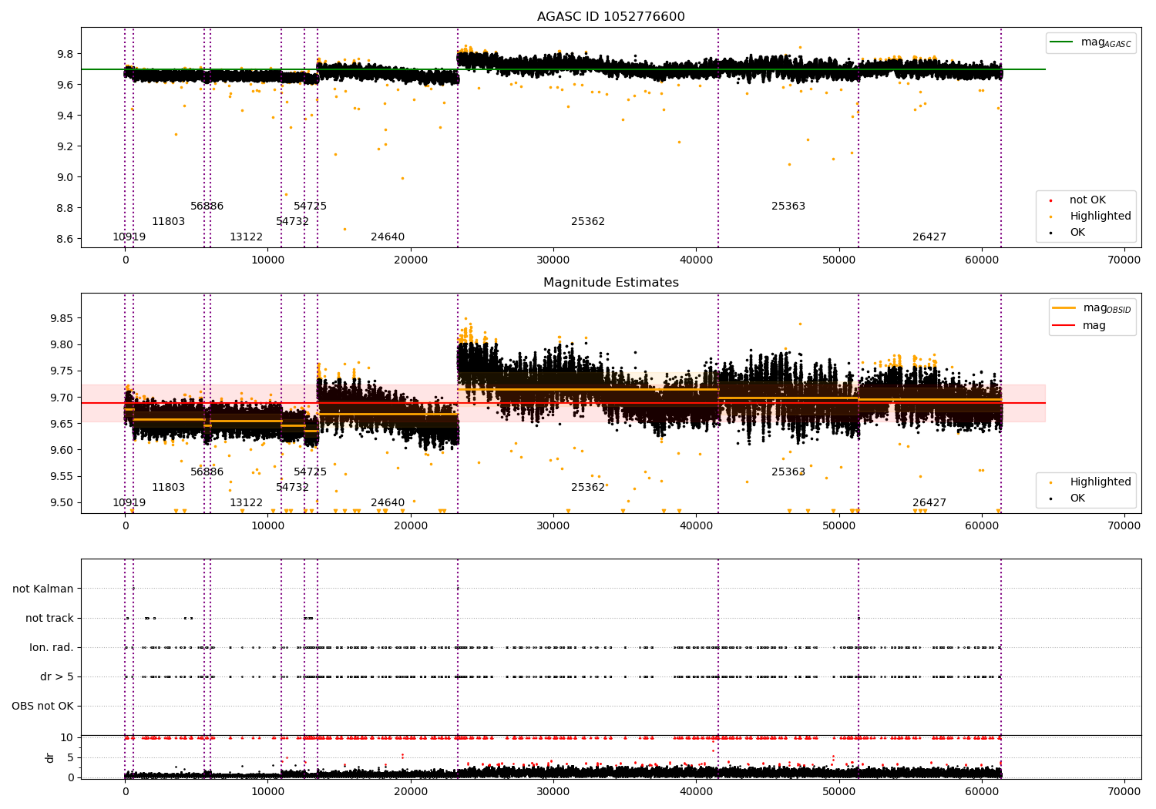Click 'Highlighted' in the top plot legend
The image size is (1156, 809).
pos(1100,217)
